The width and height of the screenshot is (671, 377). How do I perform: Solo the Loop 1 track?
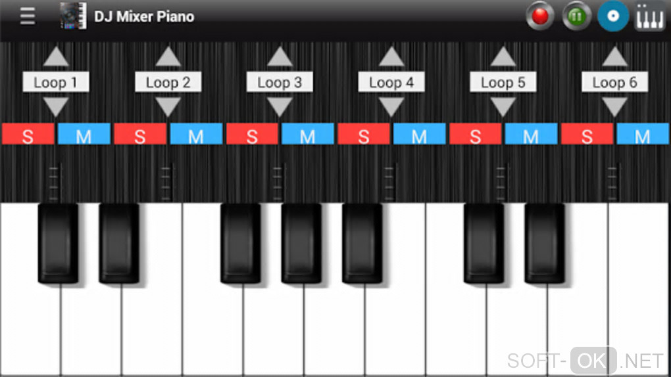point(28,134)
